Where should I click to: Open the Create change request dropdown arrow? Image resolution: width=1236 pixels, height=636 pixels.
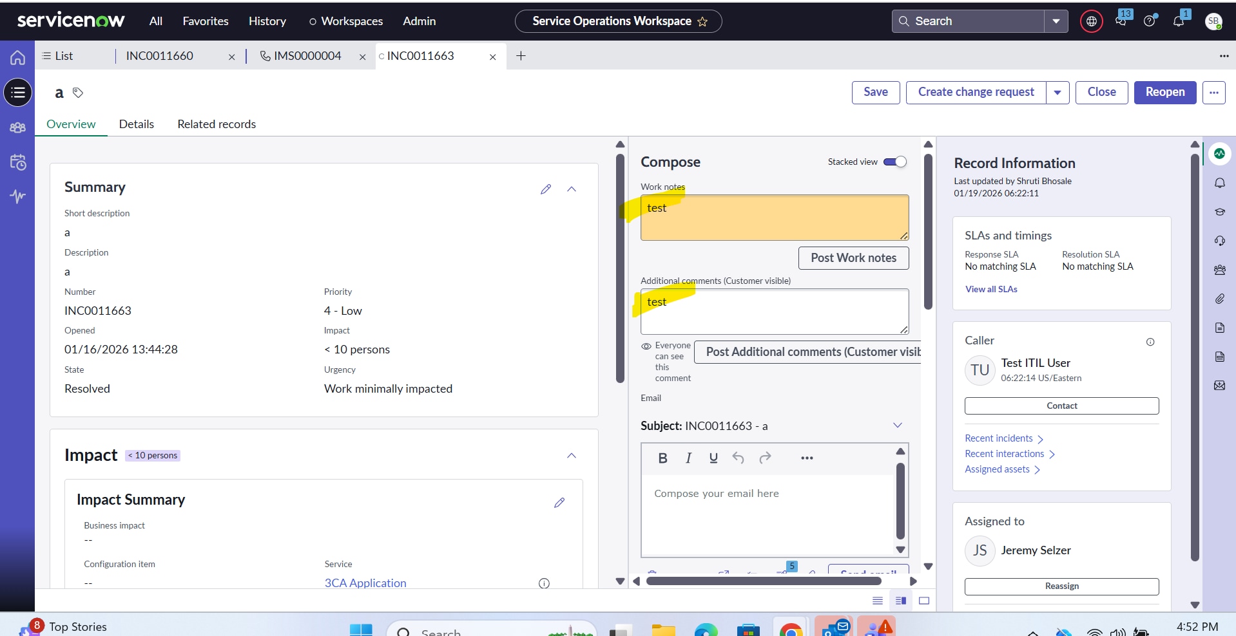point(1057,93)
